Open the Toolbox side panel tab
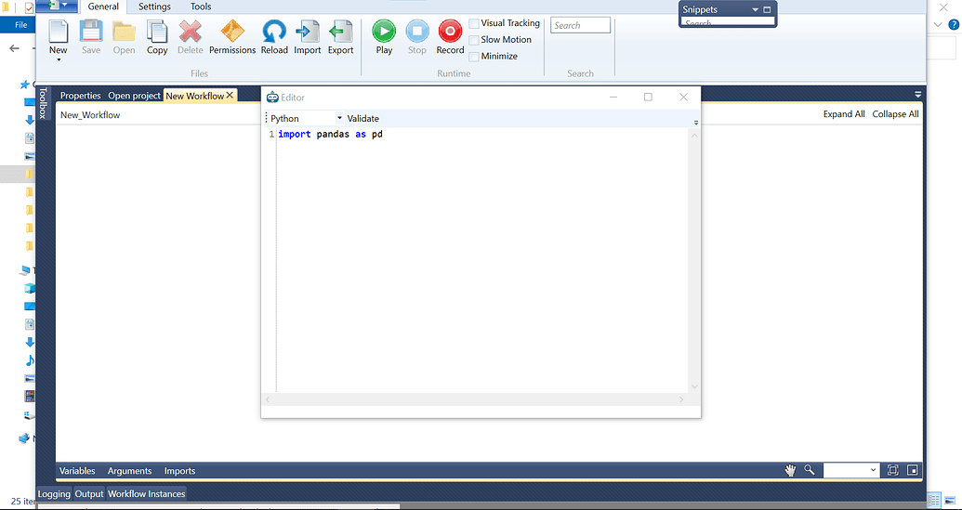Viewport: 962px width, 510px height. point(43,102)
